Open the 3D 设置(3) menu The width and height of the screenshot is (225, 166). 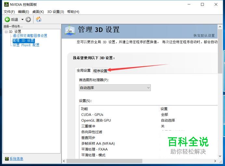56,12
